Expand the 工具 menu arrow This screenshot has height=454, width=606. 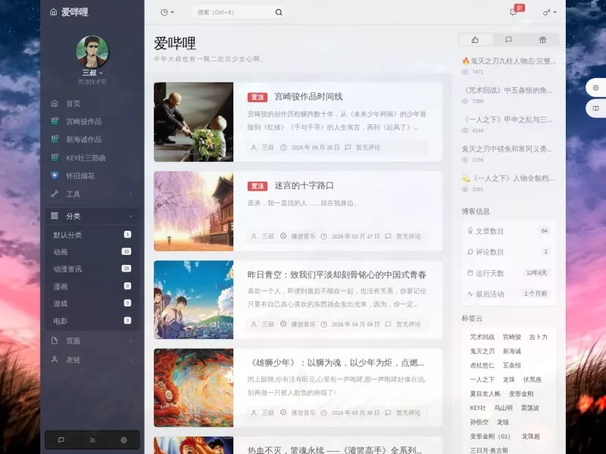(x=130, y=194)
